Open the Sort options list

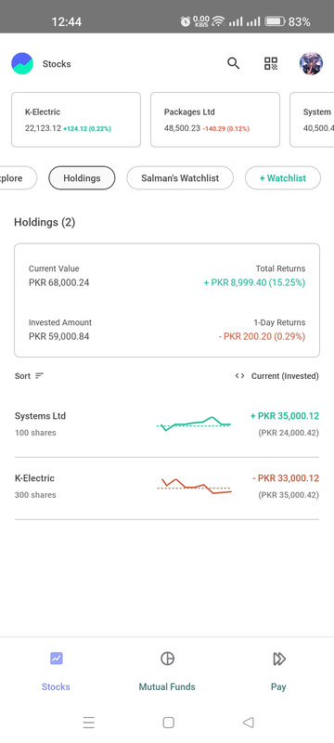pyautogui.click(x=30, y=376)
